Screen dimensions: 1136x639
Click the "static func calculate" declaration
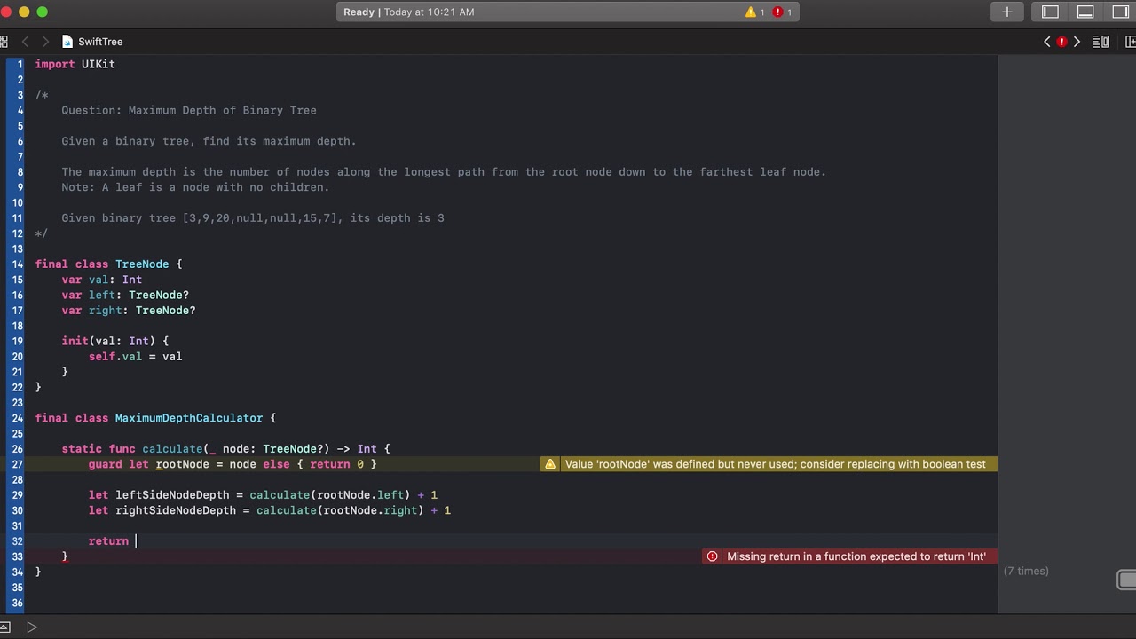click(x=226, y=449)
